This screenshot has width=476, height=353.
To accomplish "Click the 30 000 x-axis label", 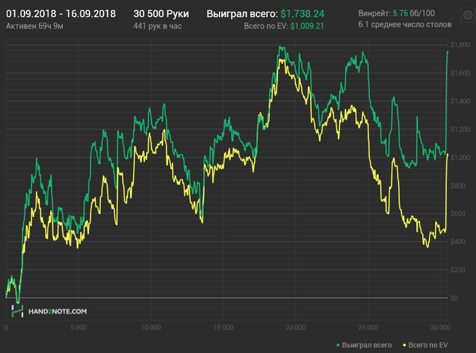I will click(x=440, y=328).
